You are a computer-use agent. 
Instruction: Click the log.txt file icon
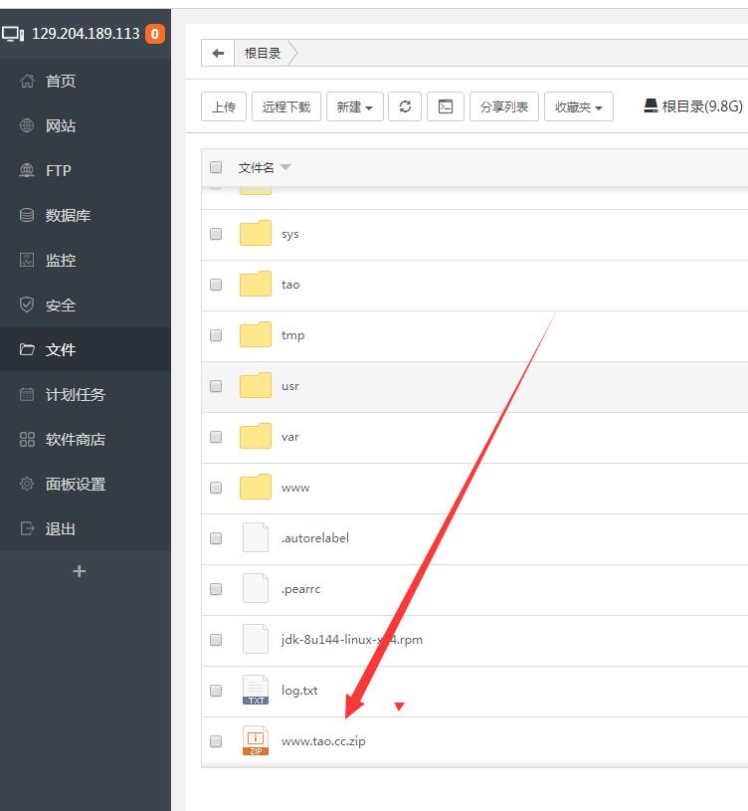256,690
